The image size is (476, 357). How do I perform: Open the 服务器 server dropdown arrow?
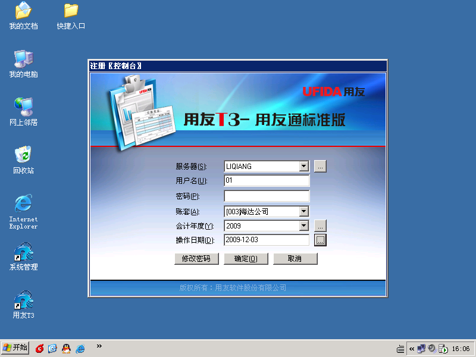303,166
